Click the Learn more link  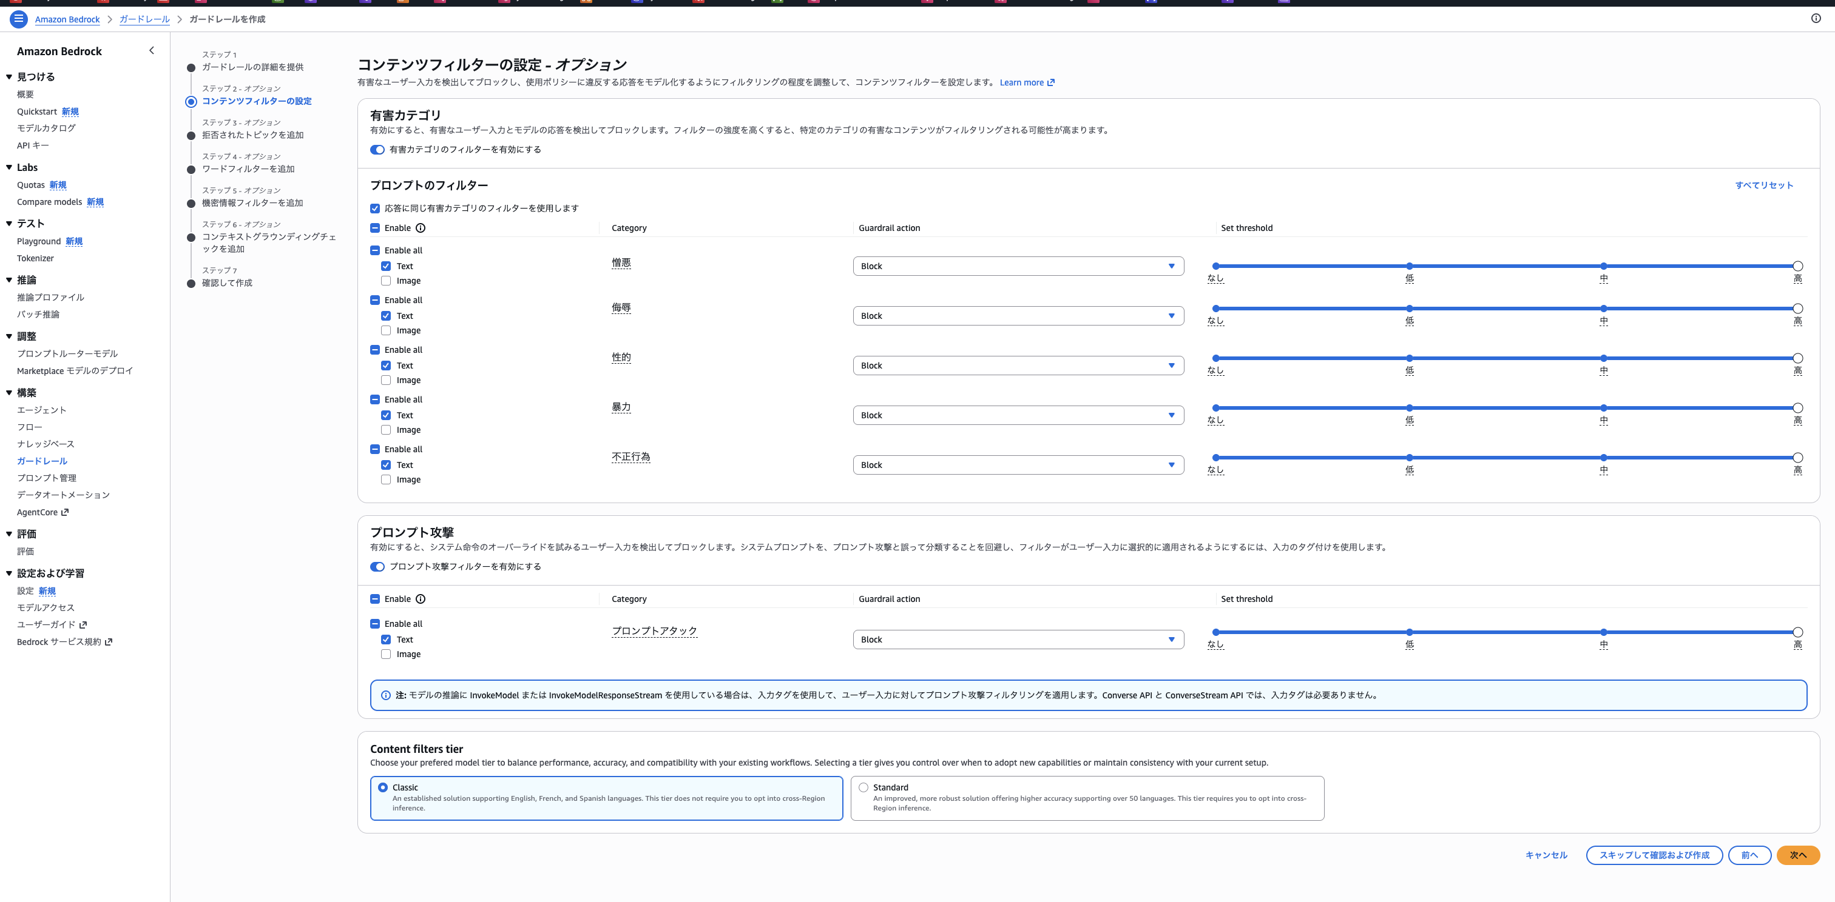click(1022, 82)
